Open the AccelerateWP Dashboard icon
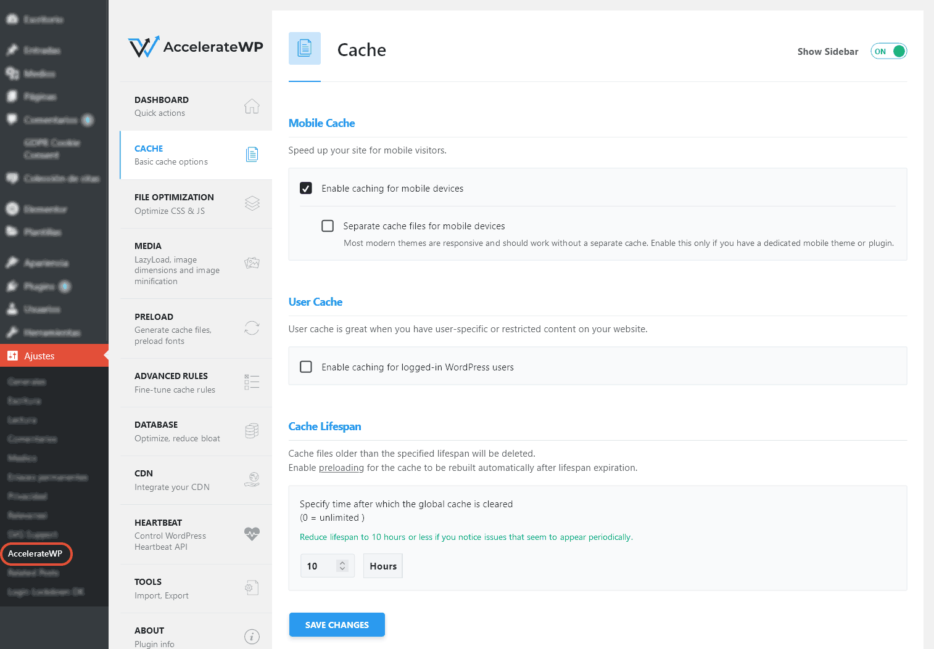Image resolution: width=934 pixels, height=649 pixels. coord(252,106)
